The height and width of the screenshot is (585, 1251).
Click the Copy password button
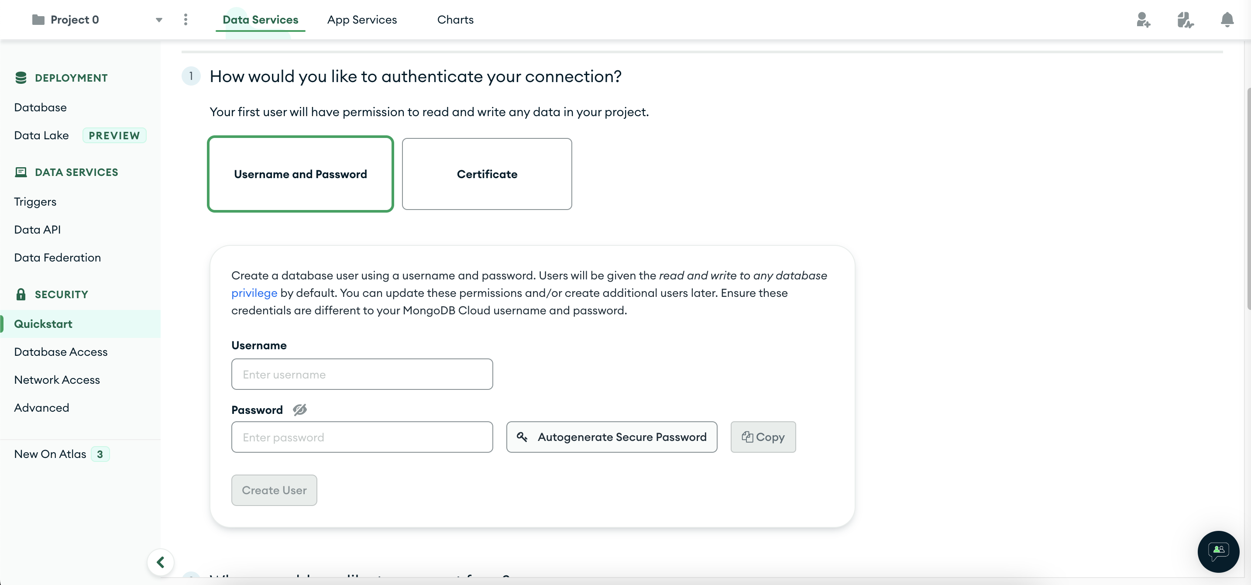click(763, 437)
